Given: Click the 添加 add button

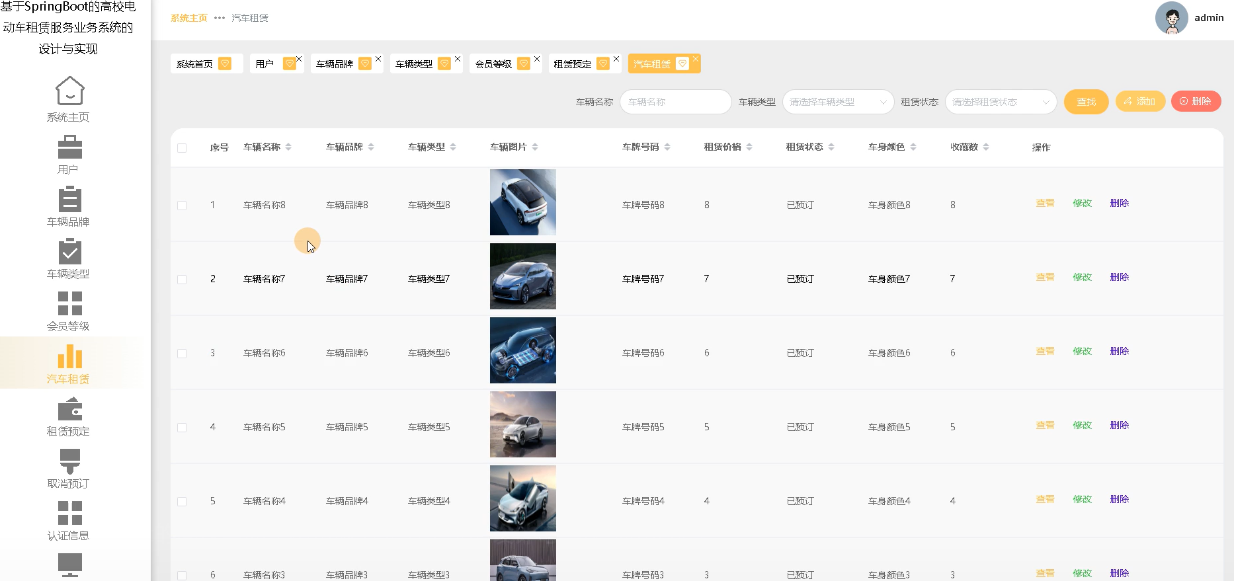Looking at the screenshot, I should click(1140, 101).
